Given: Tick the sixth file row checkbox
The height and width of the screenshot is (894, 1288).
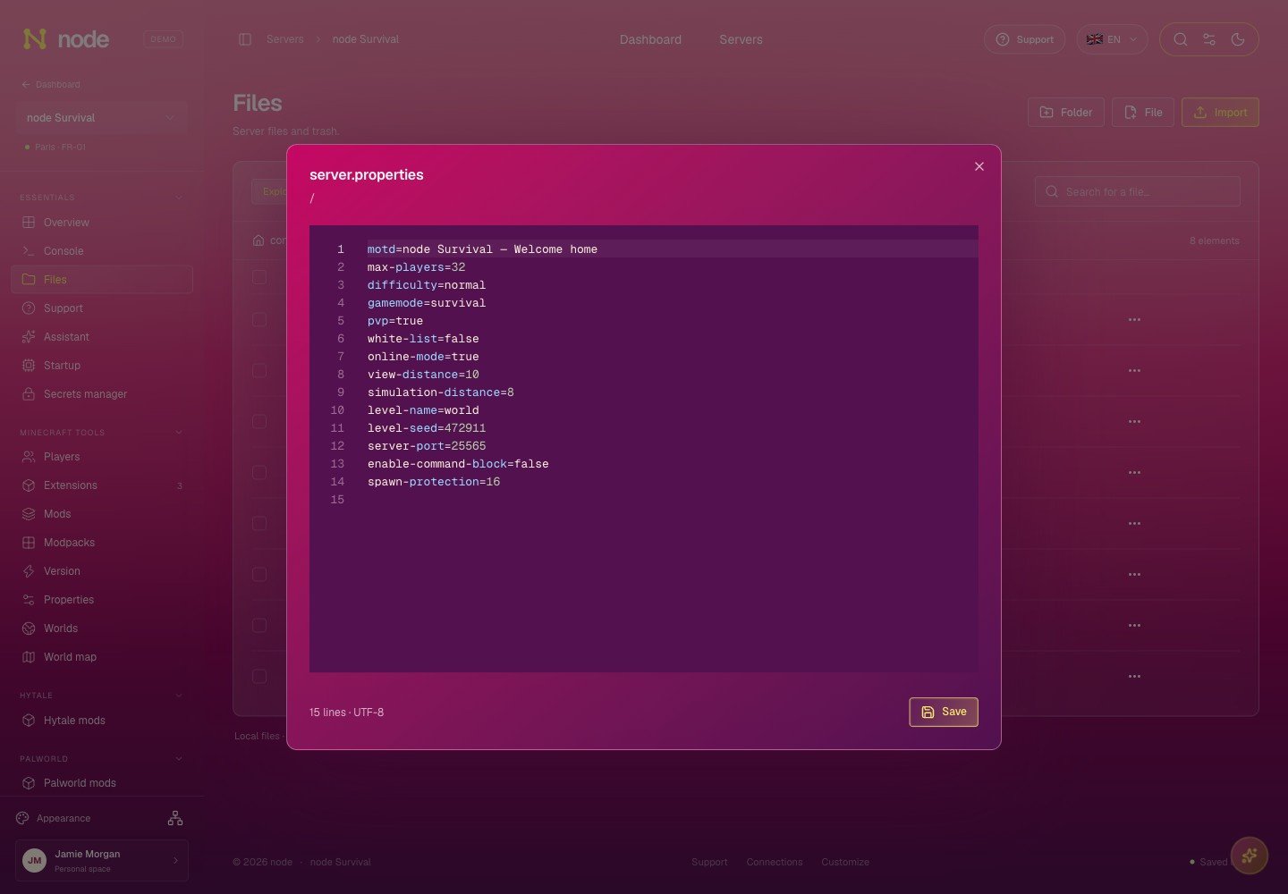Looking at the screenshot, I should (259, 523).
